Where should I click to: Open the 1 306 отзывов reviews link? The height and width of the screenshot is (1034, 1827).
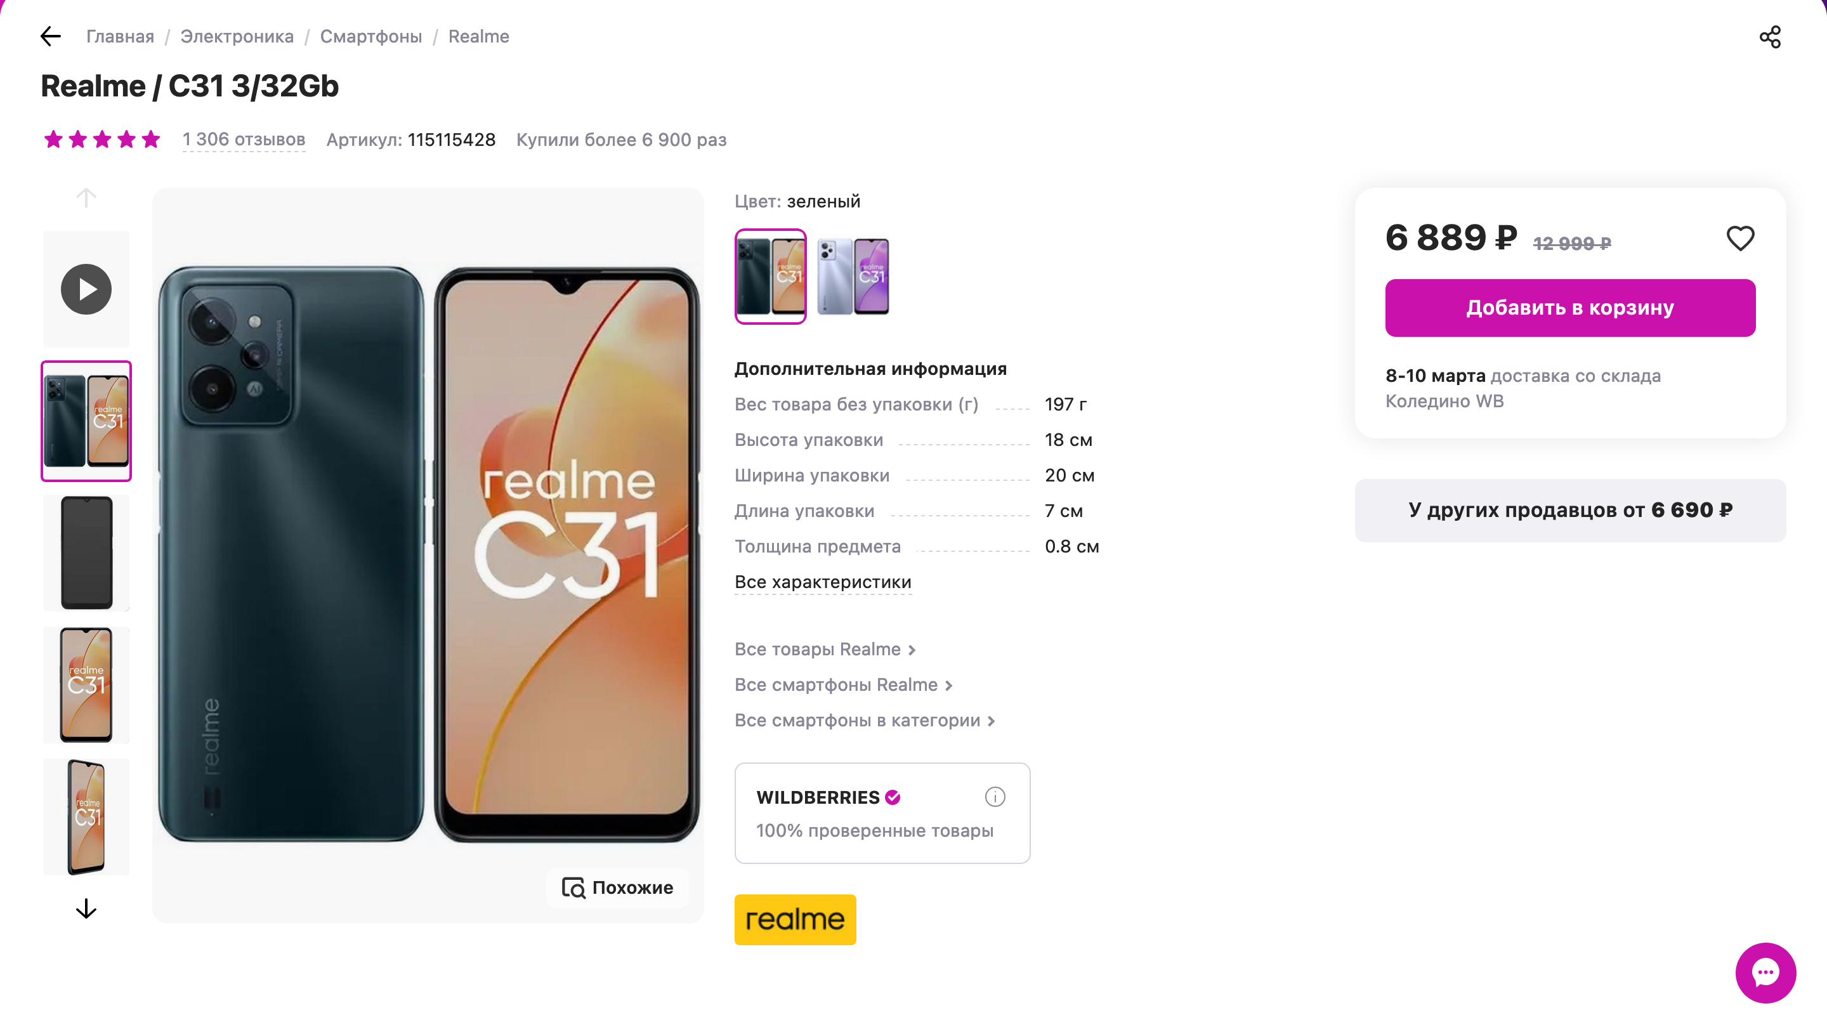(x=244, y=140)
